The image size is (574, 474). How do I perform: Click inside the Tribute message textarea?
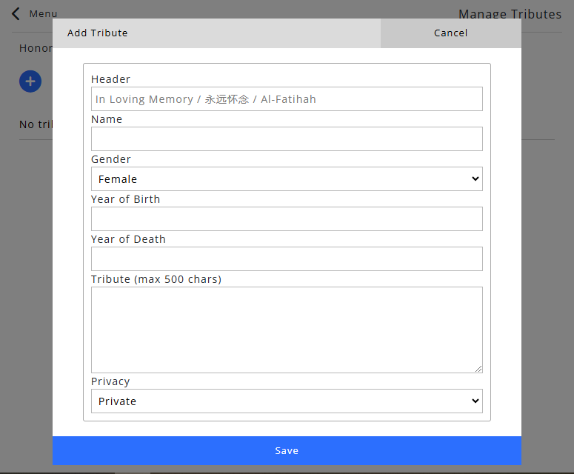[287, 330]
